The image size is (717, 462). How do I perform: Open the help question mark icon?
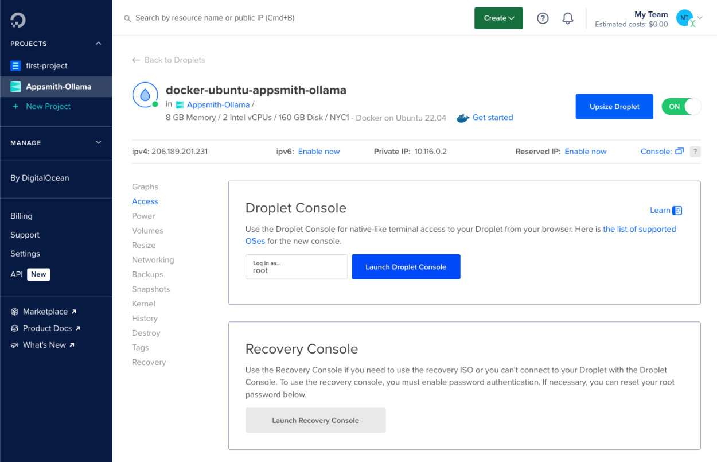pyautogui.click(x=543, y=18)
